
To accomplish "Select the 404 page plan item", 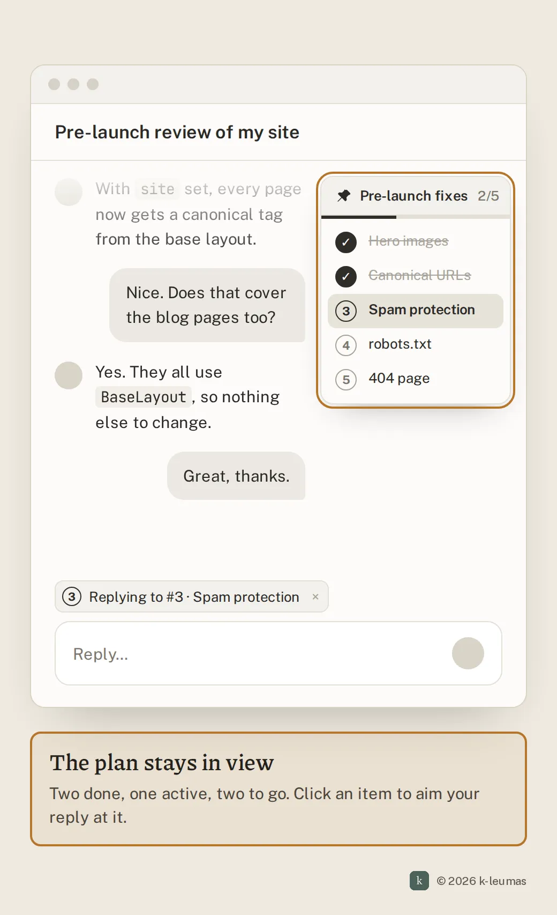I will click(416, 379).
